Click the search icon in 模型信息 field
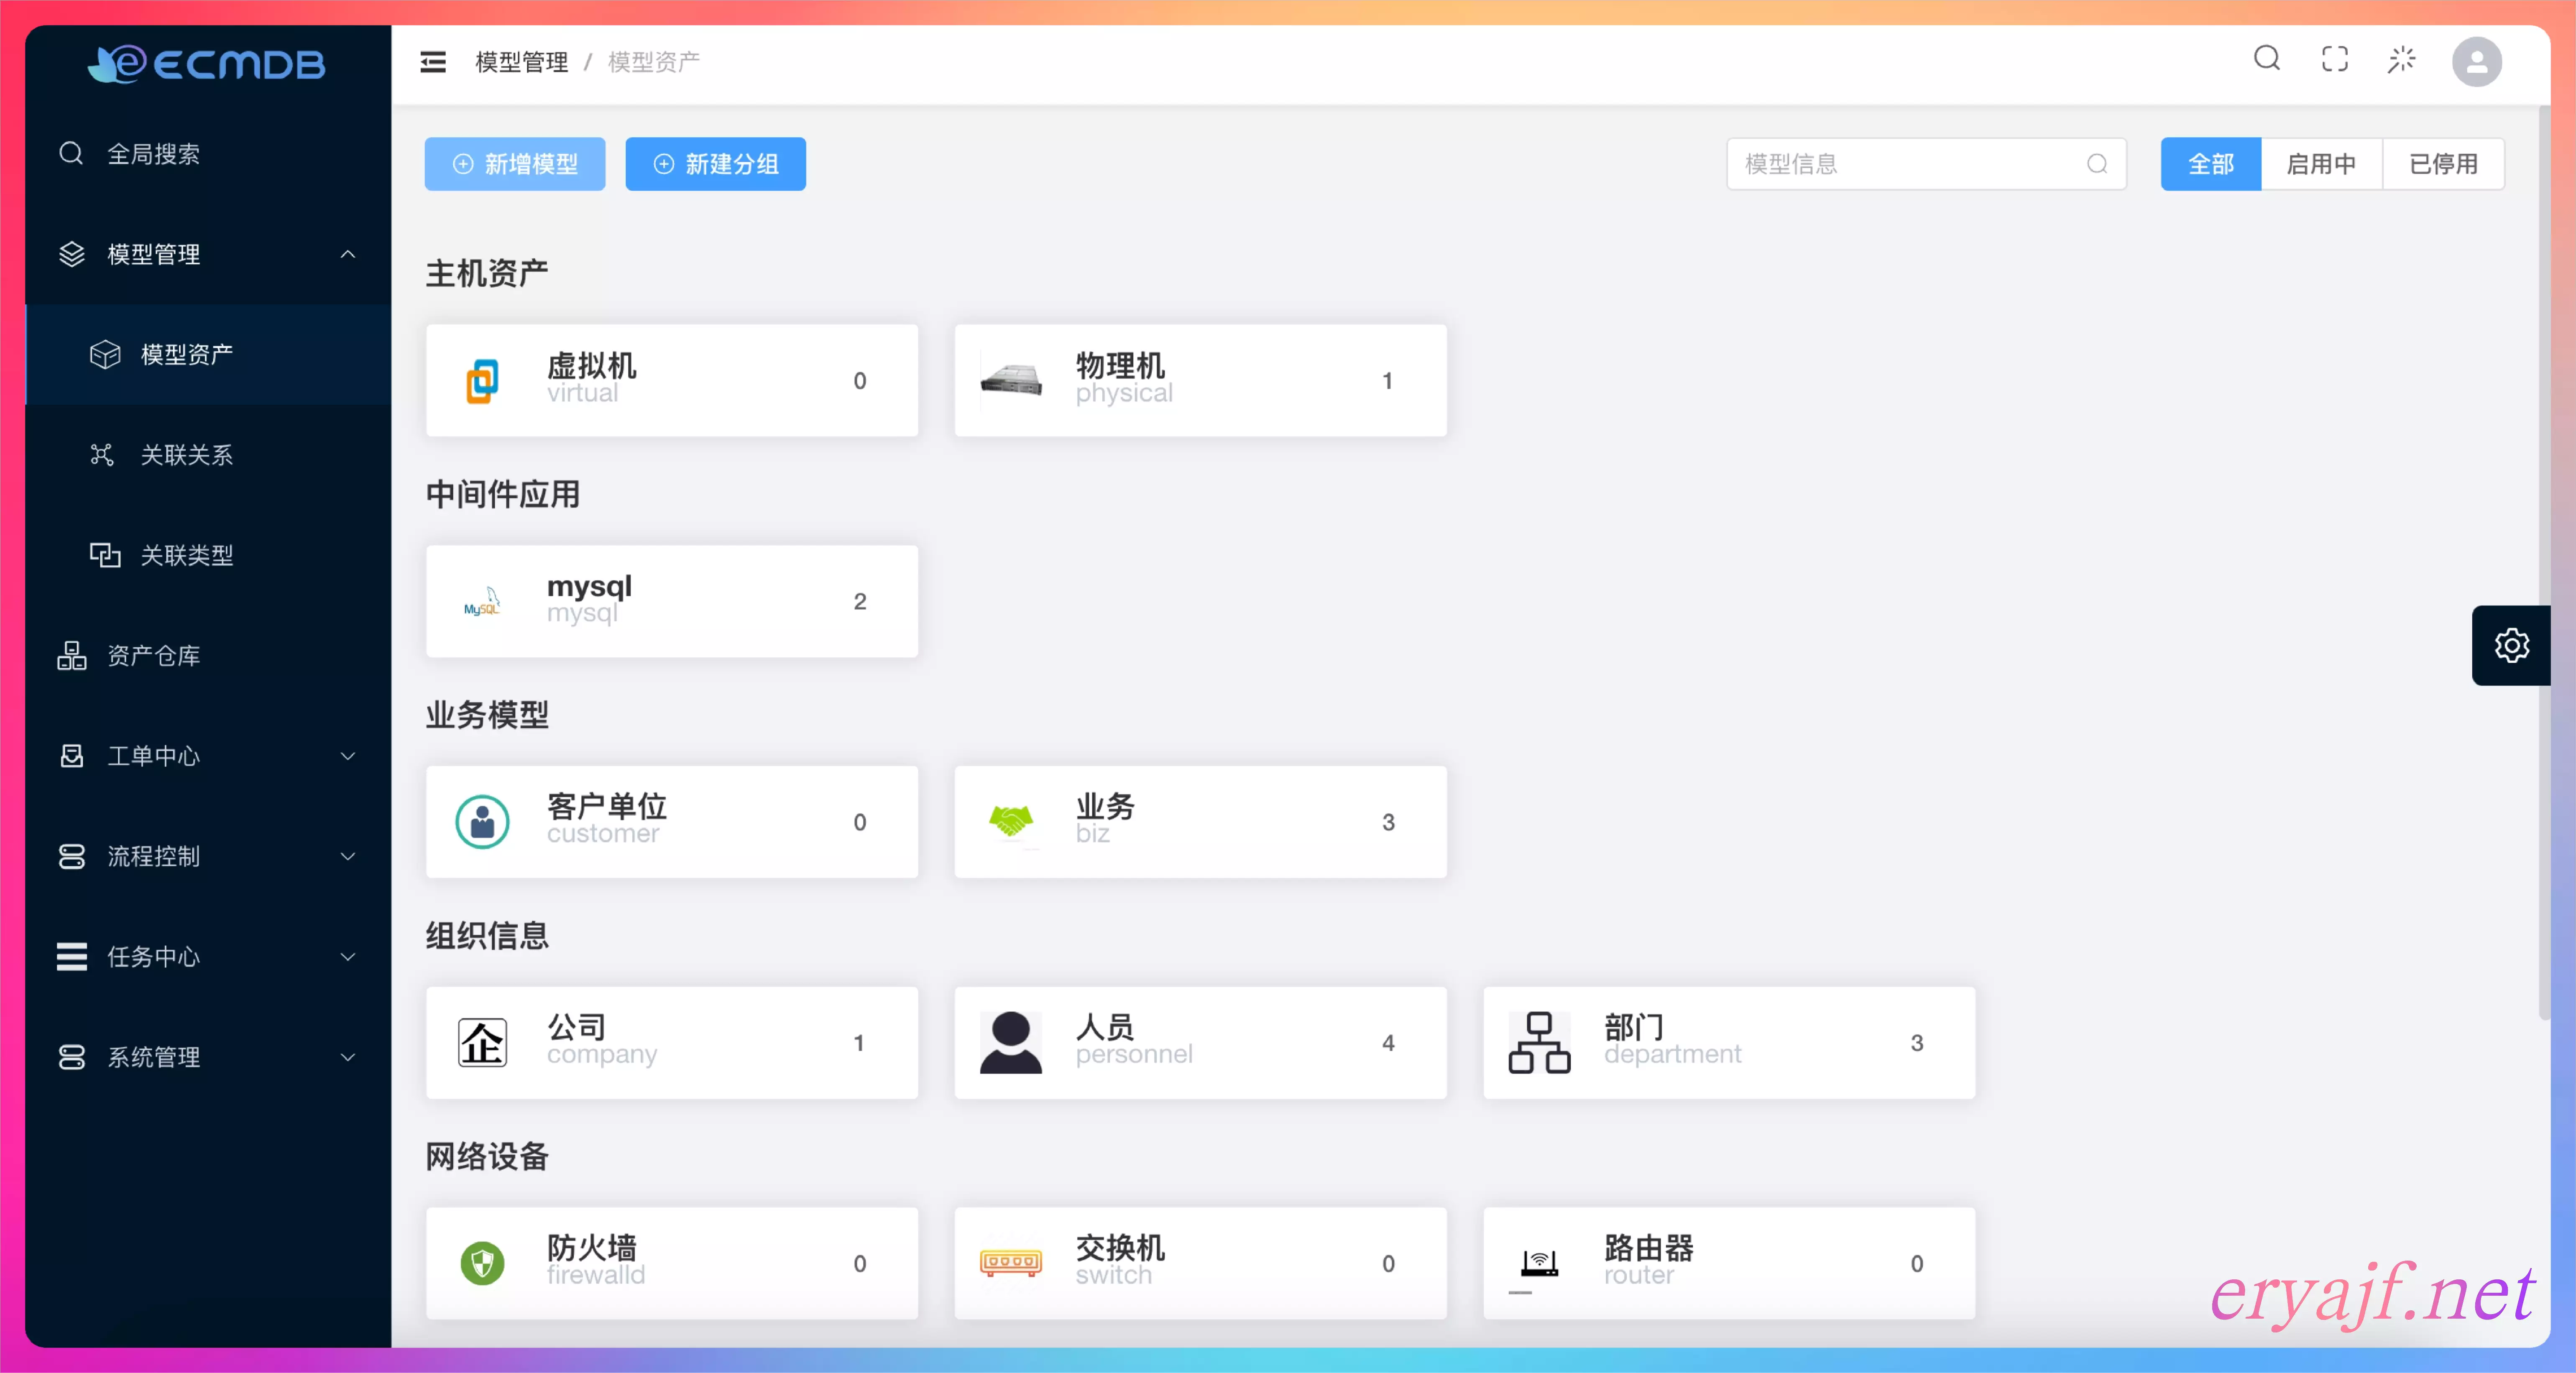Viewport: 2576px width, 1373px height. tap(2097, 164)
